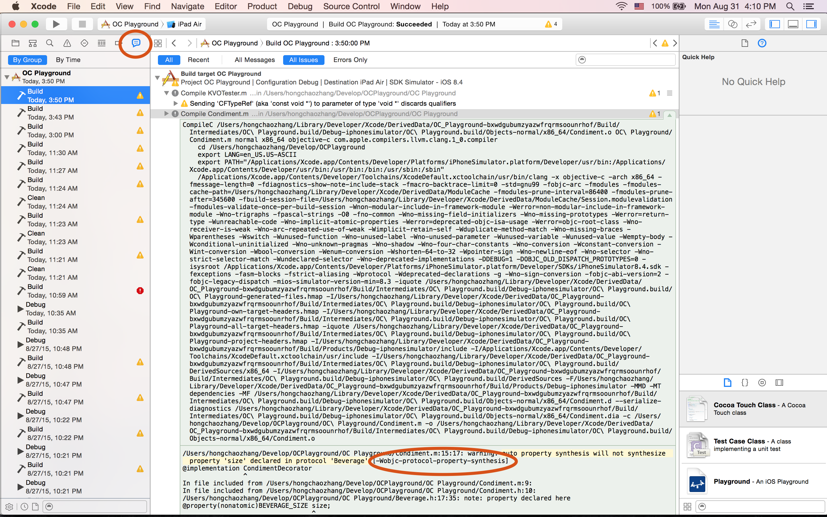Screen dimensions: 827x517
Task: Click the toolbar warning count indicator
Action: tap(551, 24)
